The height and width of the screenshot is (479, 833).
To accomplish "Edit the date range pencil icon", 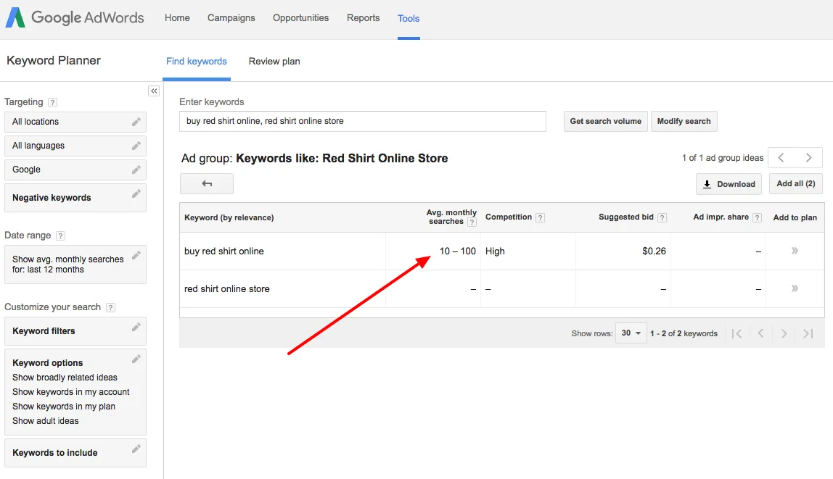I will (x=136, y=255).
